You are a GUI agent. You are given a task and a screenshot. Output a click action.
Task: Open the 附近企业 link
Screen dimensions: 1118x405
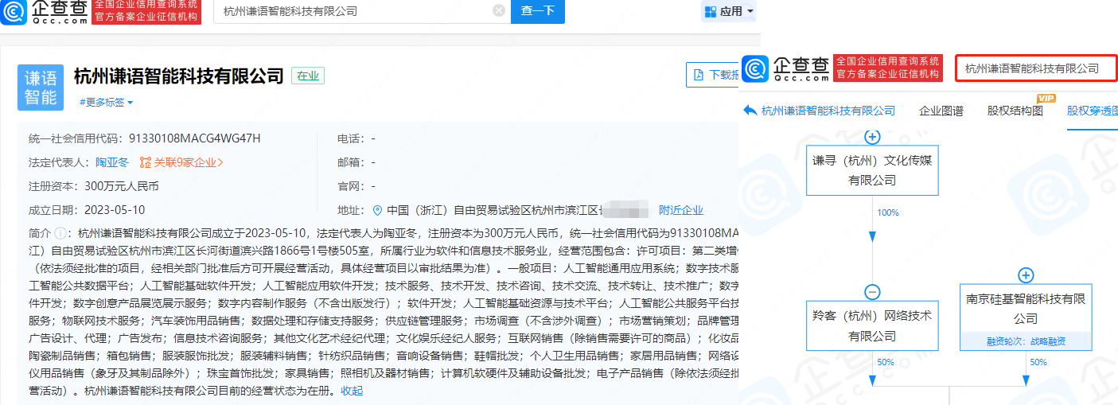[681, 210]
